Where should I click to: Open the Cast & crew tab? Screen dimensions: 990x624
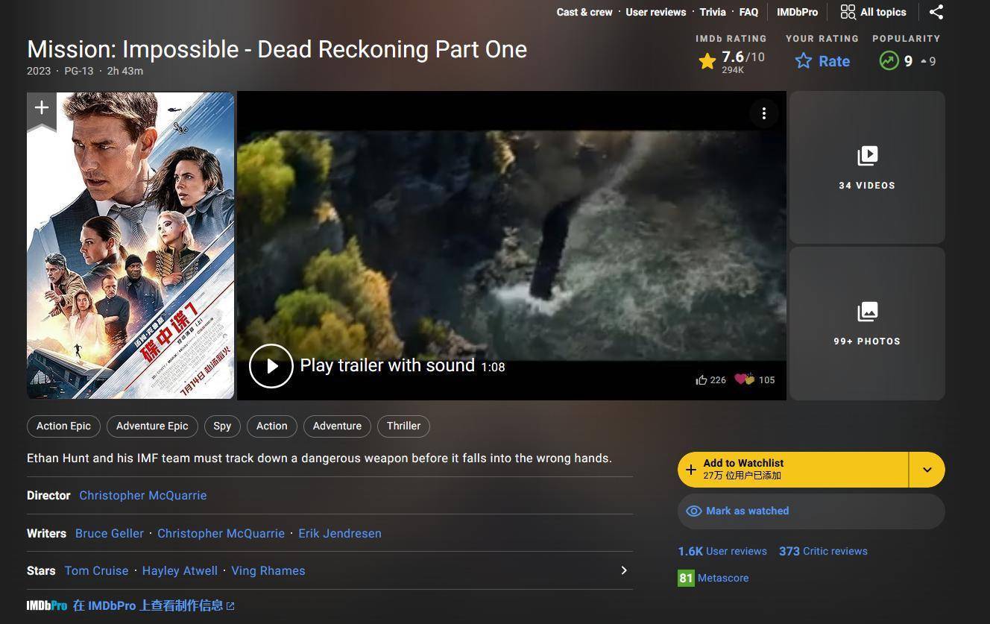click(x=584, y=12)
